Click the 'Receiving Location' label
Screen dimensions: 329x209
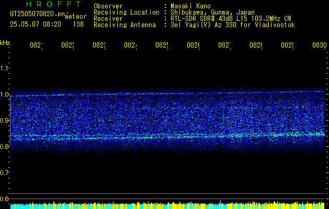[127, 13]
